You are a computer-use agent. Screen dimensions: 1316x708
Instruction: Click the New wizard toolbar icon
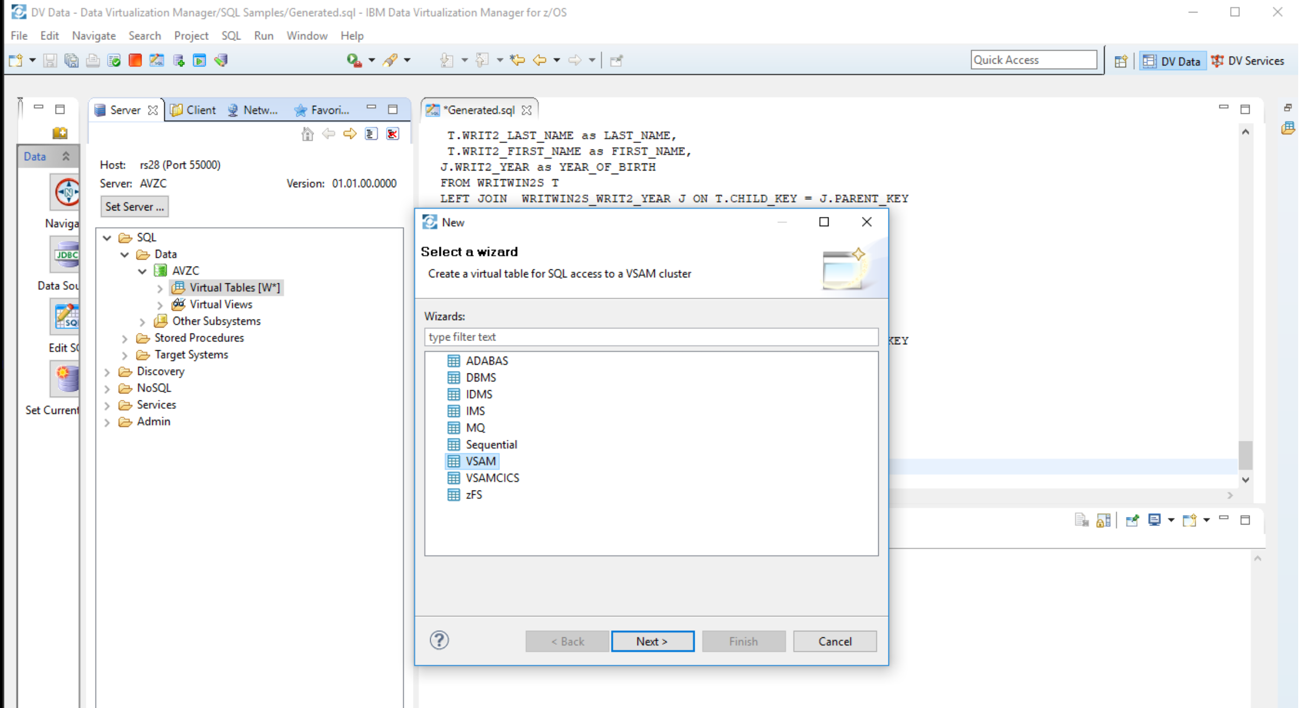tap(15, 60)
